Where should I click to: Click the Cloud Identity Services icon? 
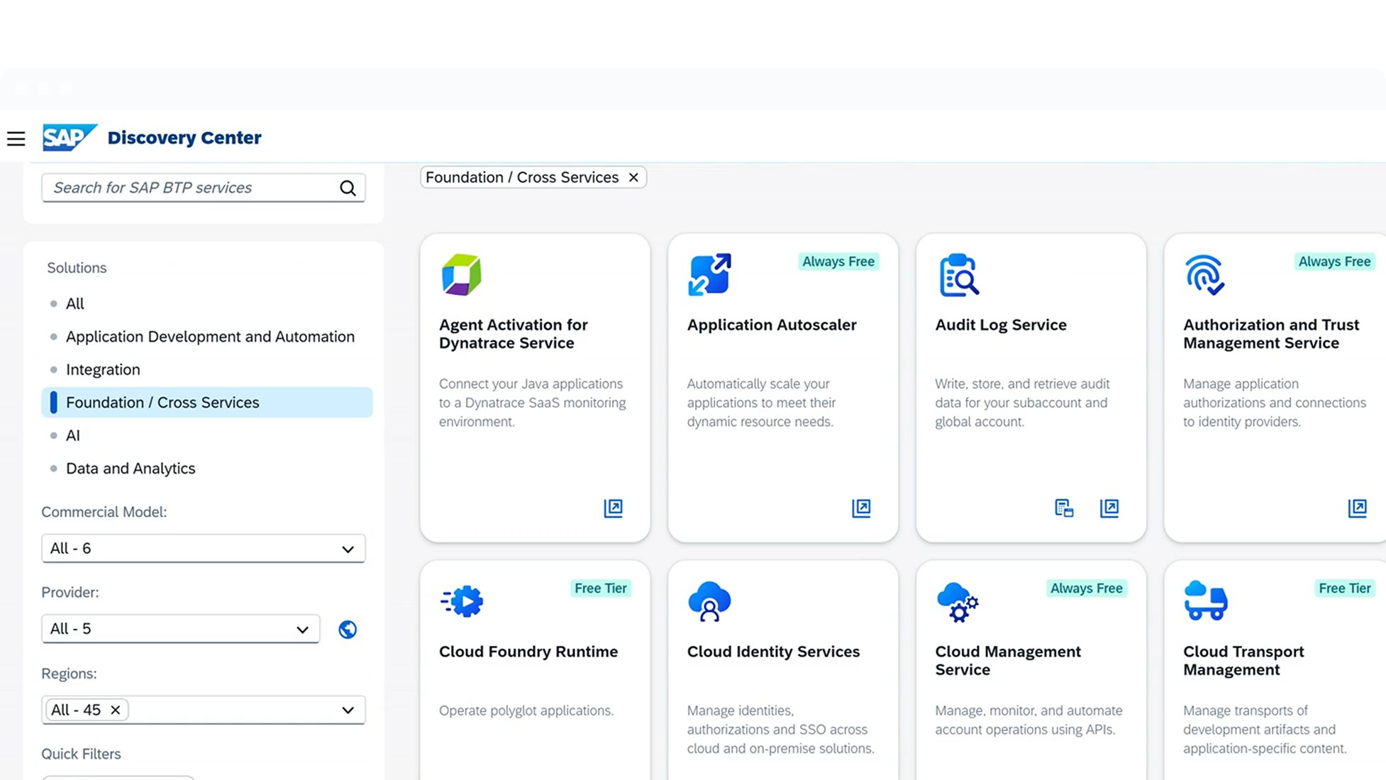tap(709, 601)
